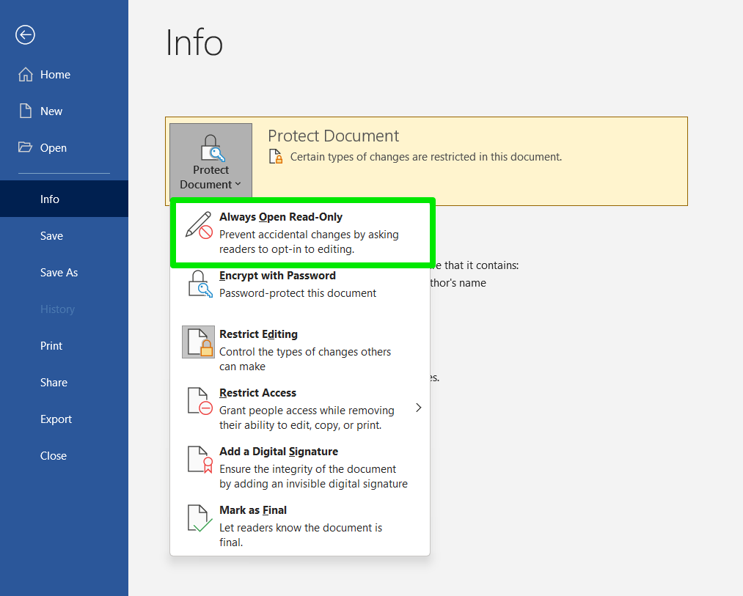Click the Digital Signature ribbon page icon
The image size is (743, 596).
[200, 460]
